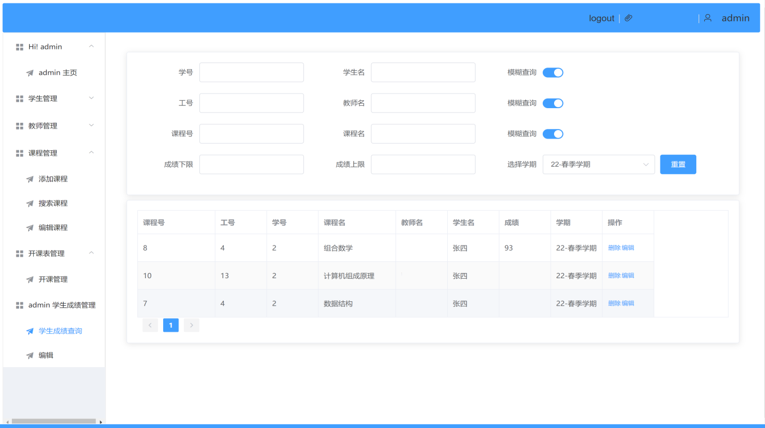Open the 选择学期 semester dropdown
The image size is (765, 428).
click(598, 164)
